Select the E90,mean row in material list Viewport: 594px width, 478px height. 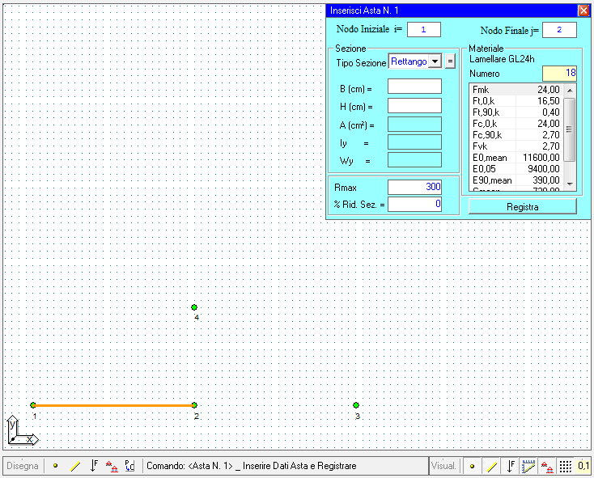[x=516, y=180]
